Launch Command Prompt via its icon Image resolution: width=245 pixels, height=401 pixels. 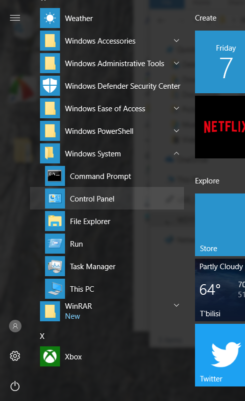tap(55, 176)
